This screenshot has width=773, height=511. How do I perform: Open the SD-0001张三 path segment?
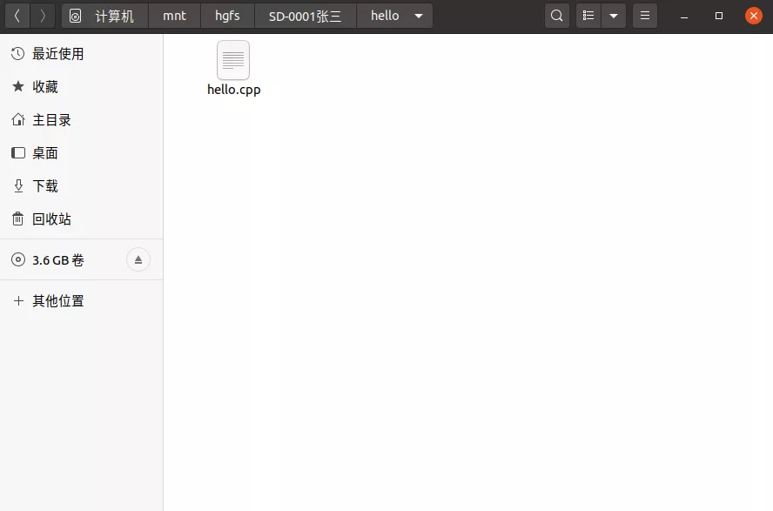306,16
